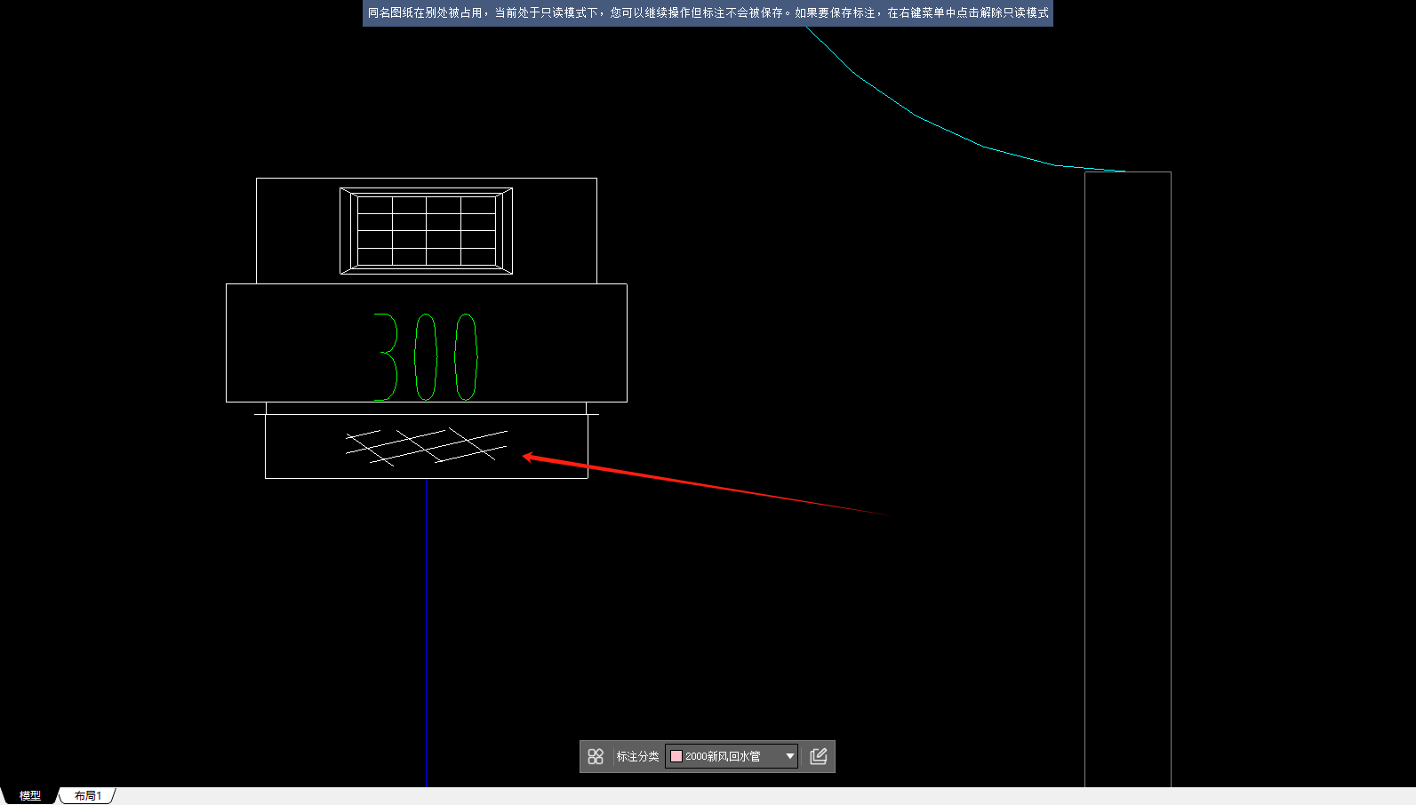Select the green 300 dimension text
Viewport: 1416px width, 805px height.
(426, 356)
